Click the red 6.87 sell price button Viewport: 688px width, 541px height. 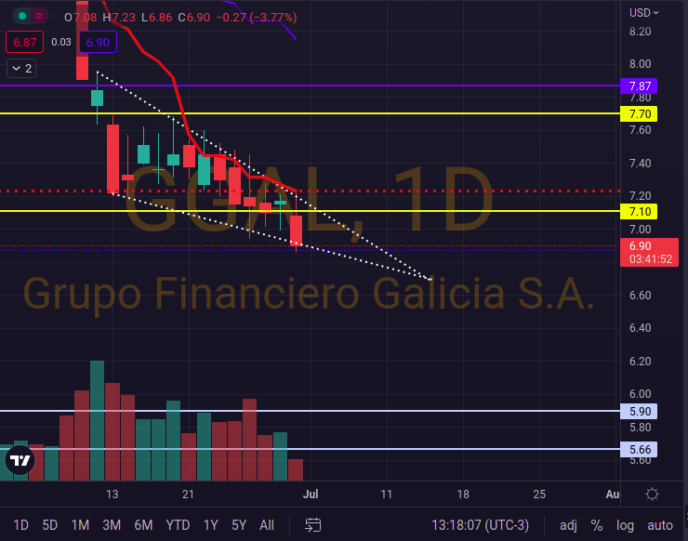[24, 42]
